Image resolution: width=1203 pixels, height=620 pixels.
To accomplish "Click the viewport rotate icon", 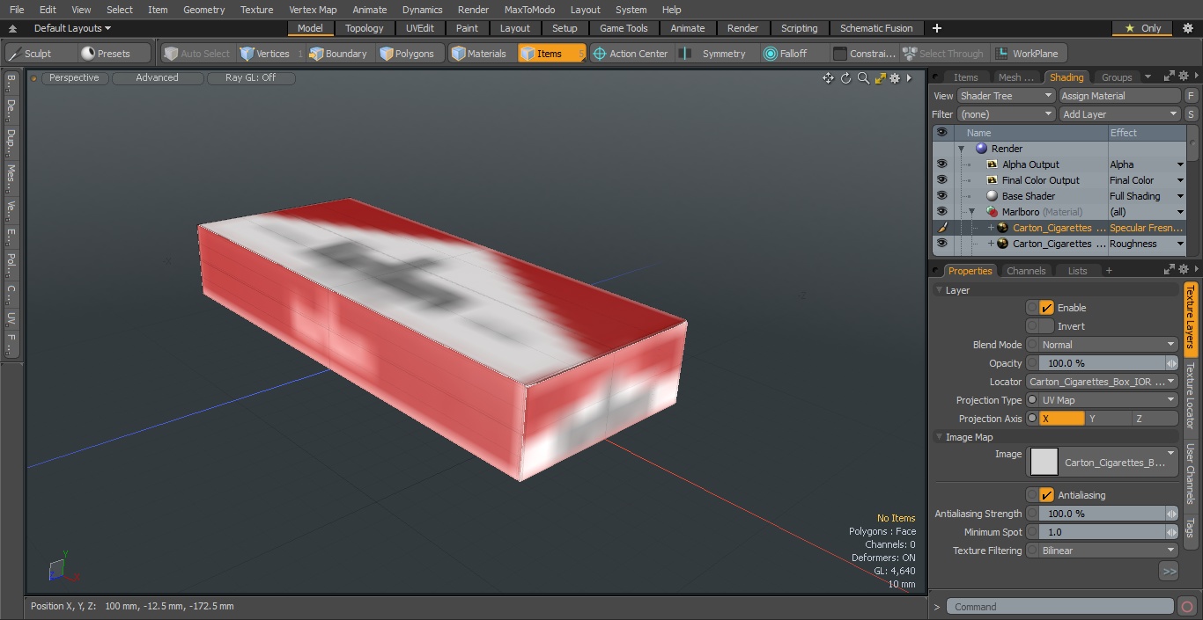I will 845,78.
